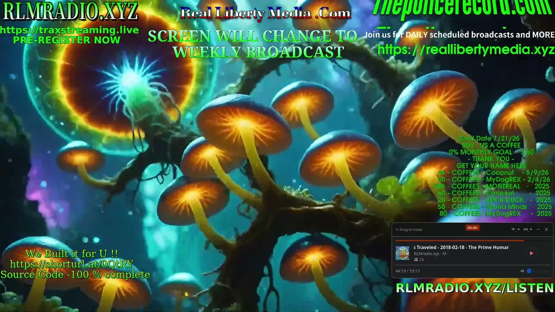Click the RLMRADIO.XYZ/LISTEN text at the bottom
555x312 pixels.
tap(475, 288)
